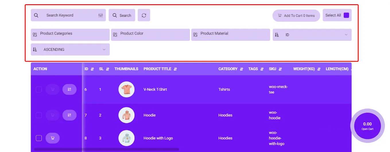Viewport: 390px width, 152px height.
Task: Add Hoodie with Logo to cart icon
Action: (x=53, y=138)
